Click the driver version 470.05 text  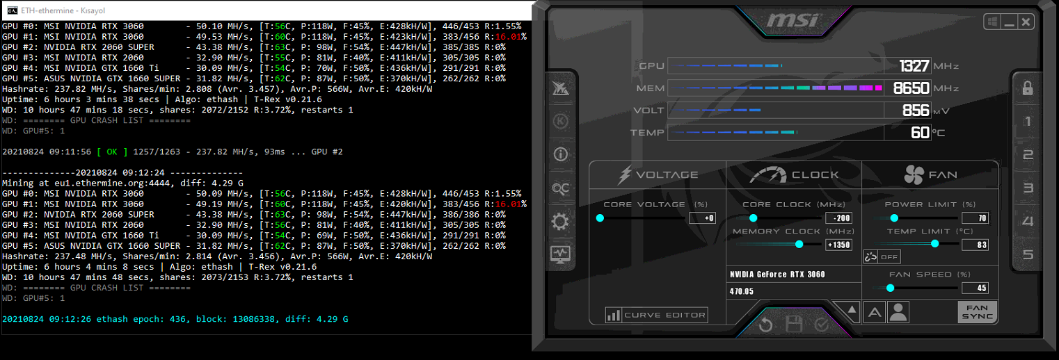(x=742, y=292)
